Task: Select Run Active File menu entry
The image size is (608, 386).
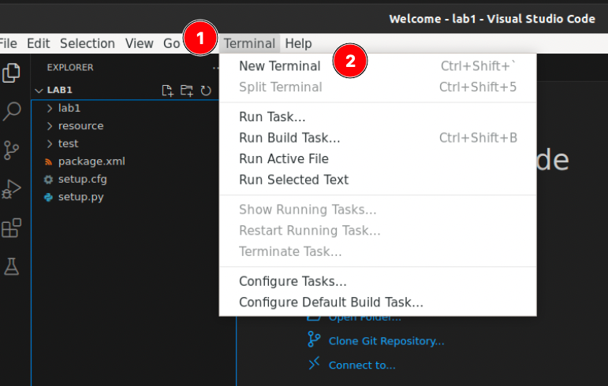Action: [378, 159]
